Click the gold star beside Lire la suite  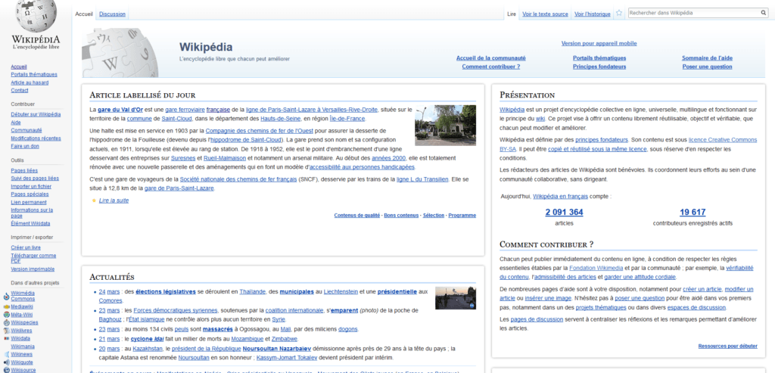(93, 200)
